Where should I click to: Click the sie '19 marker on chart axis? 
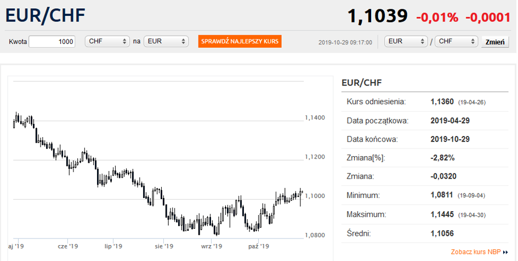click(x=164, y=246)
